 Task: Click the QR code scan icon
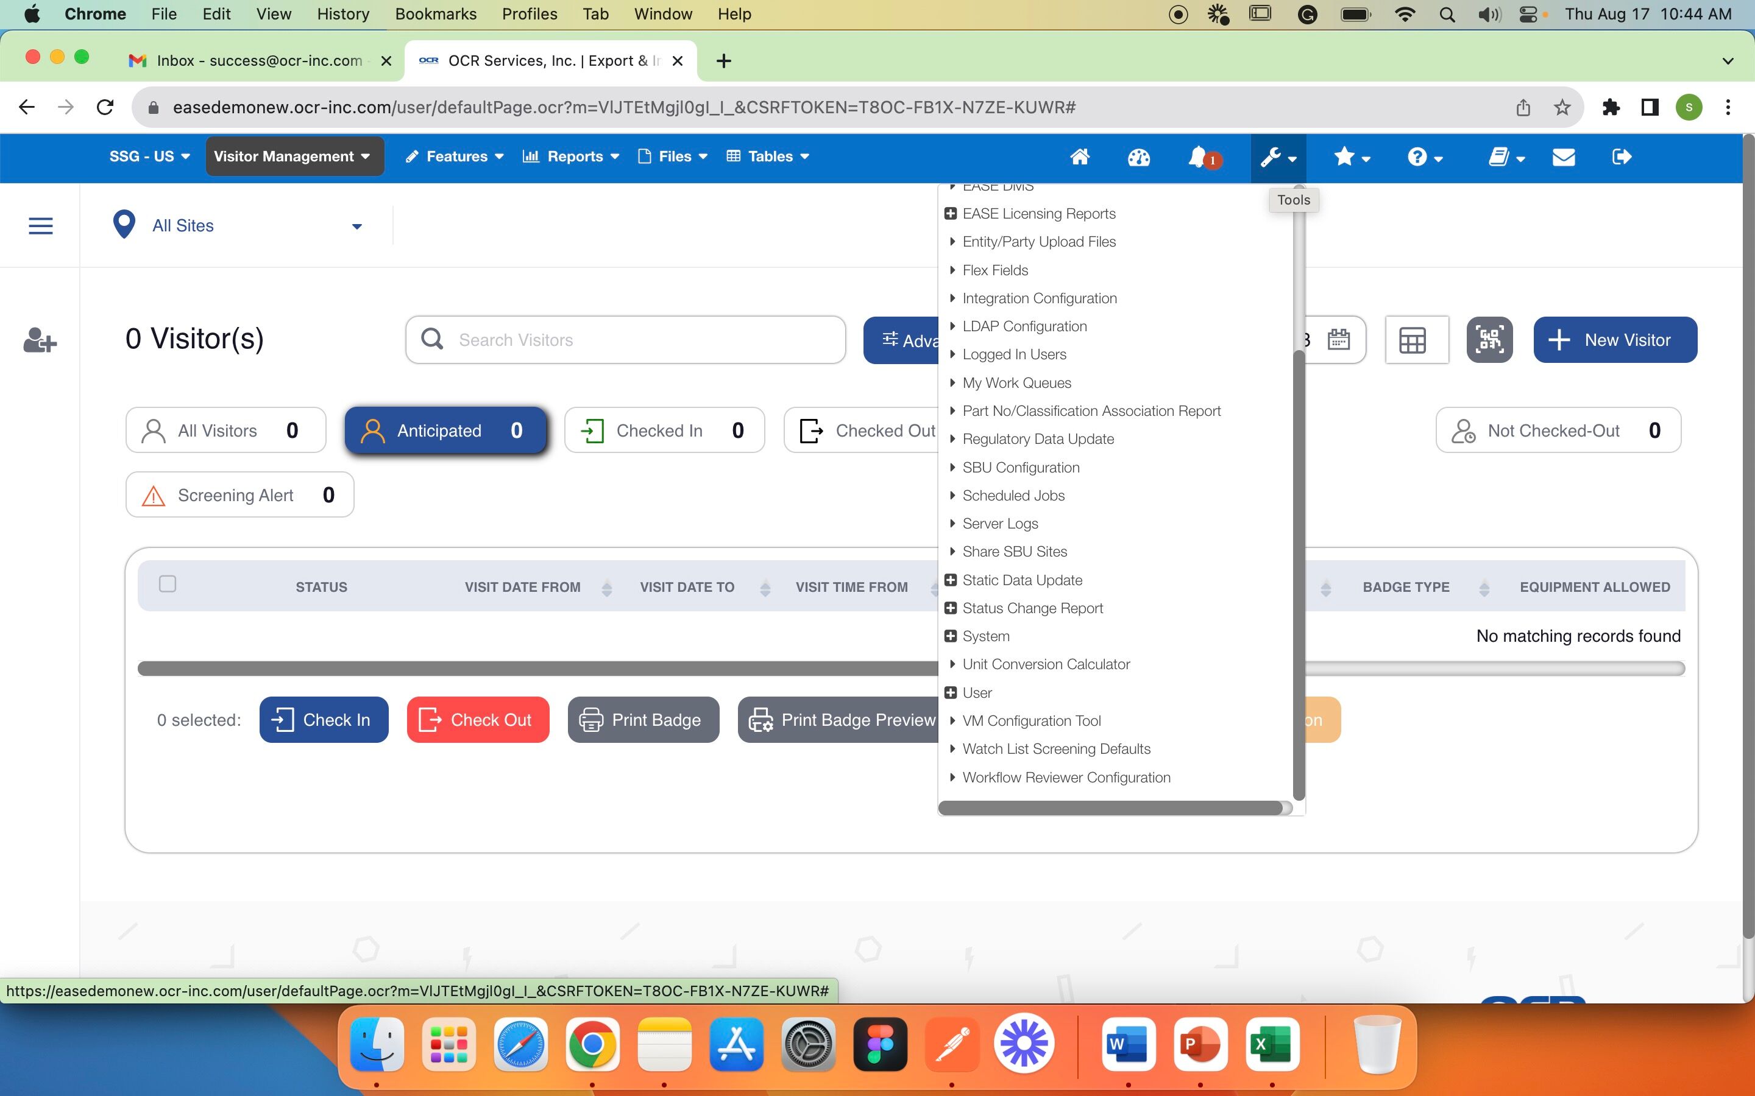pyautogui.click(x=1489, y=340)
